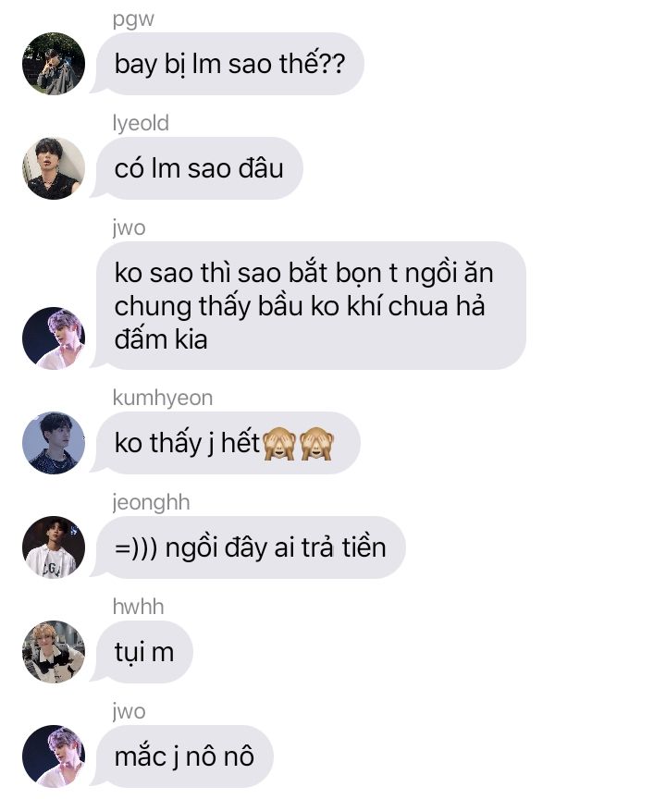The width and height of the screenshot is (666, 799).
Task: Tap the second see-no-evil monkey emoji
Action: point(316,443)
